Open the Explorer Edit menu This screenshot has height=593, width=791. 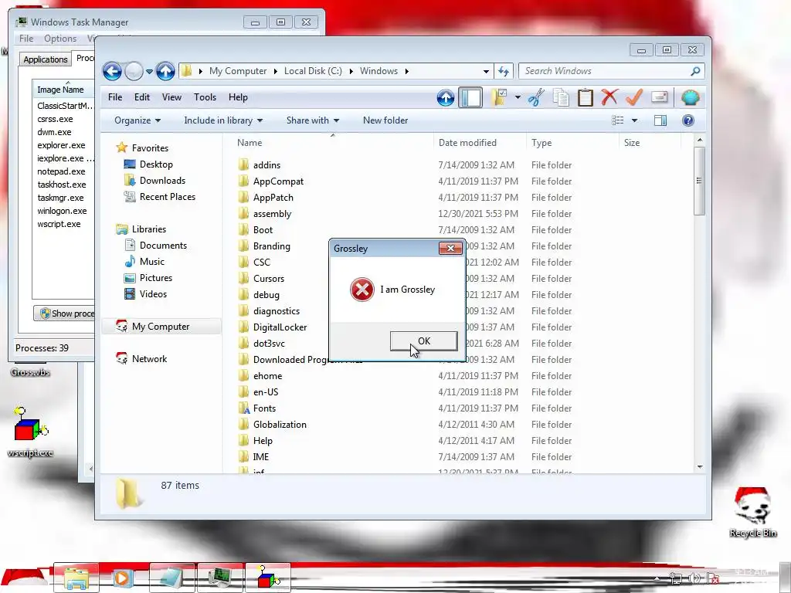pos(142,97)
